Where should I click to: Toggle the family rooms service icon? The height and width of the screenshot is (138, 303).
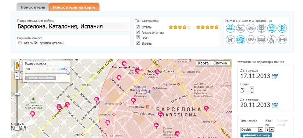point(241,40)
